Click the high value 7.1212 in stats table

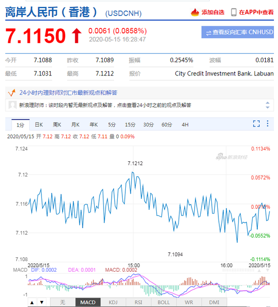[x=105, y=73]
